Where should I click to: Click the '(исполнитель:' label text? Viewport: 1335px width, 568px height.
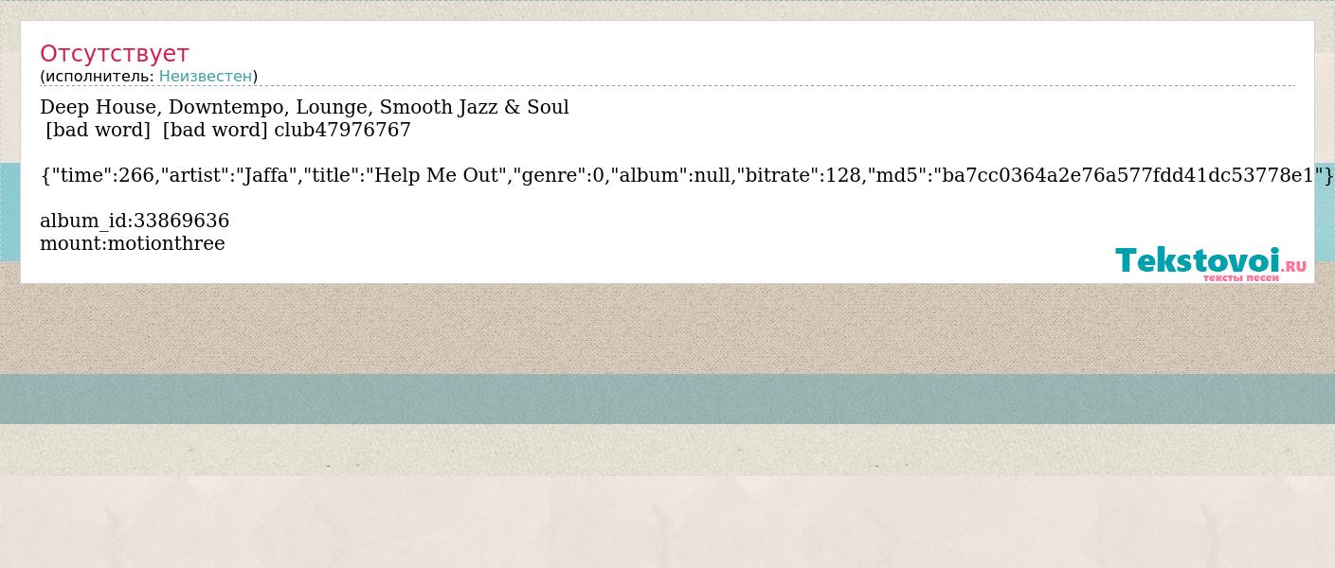point(97,76)
